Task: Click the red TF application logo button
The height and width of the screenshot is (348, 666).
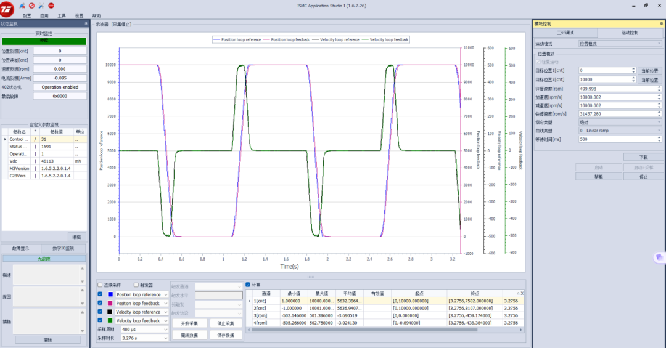Action: (7, 9)
